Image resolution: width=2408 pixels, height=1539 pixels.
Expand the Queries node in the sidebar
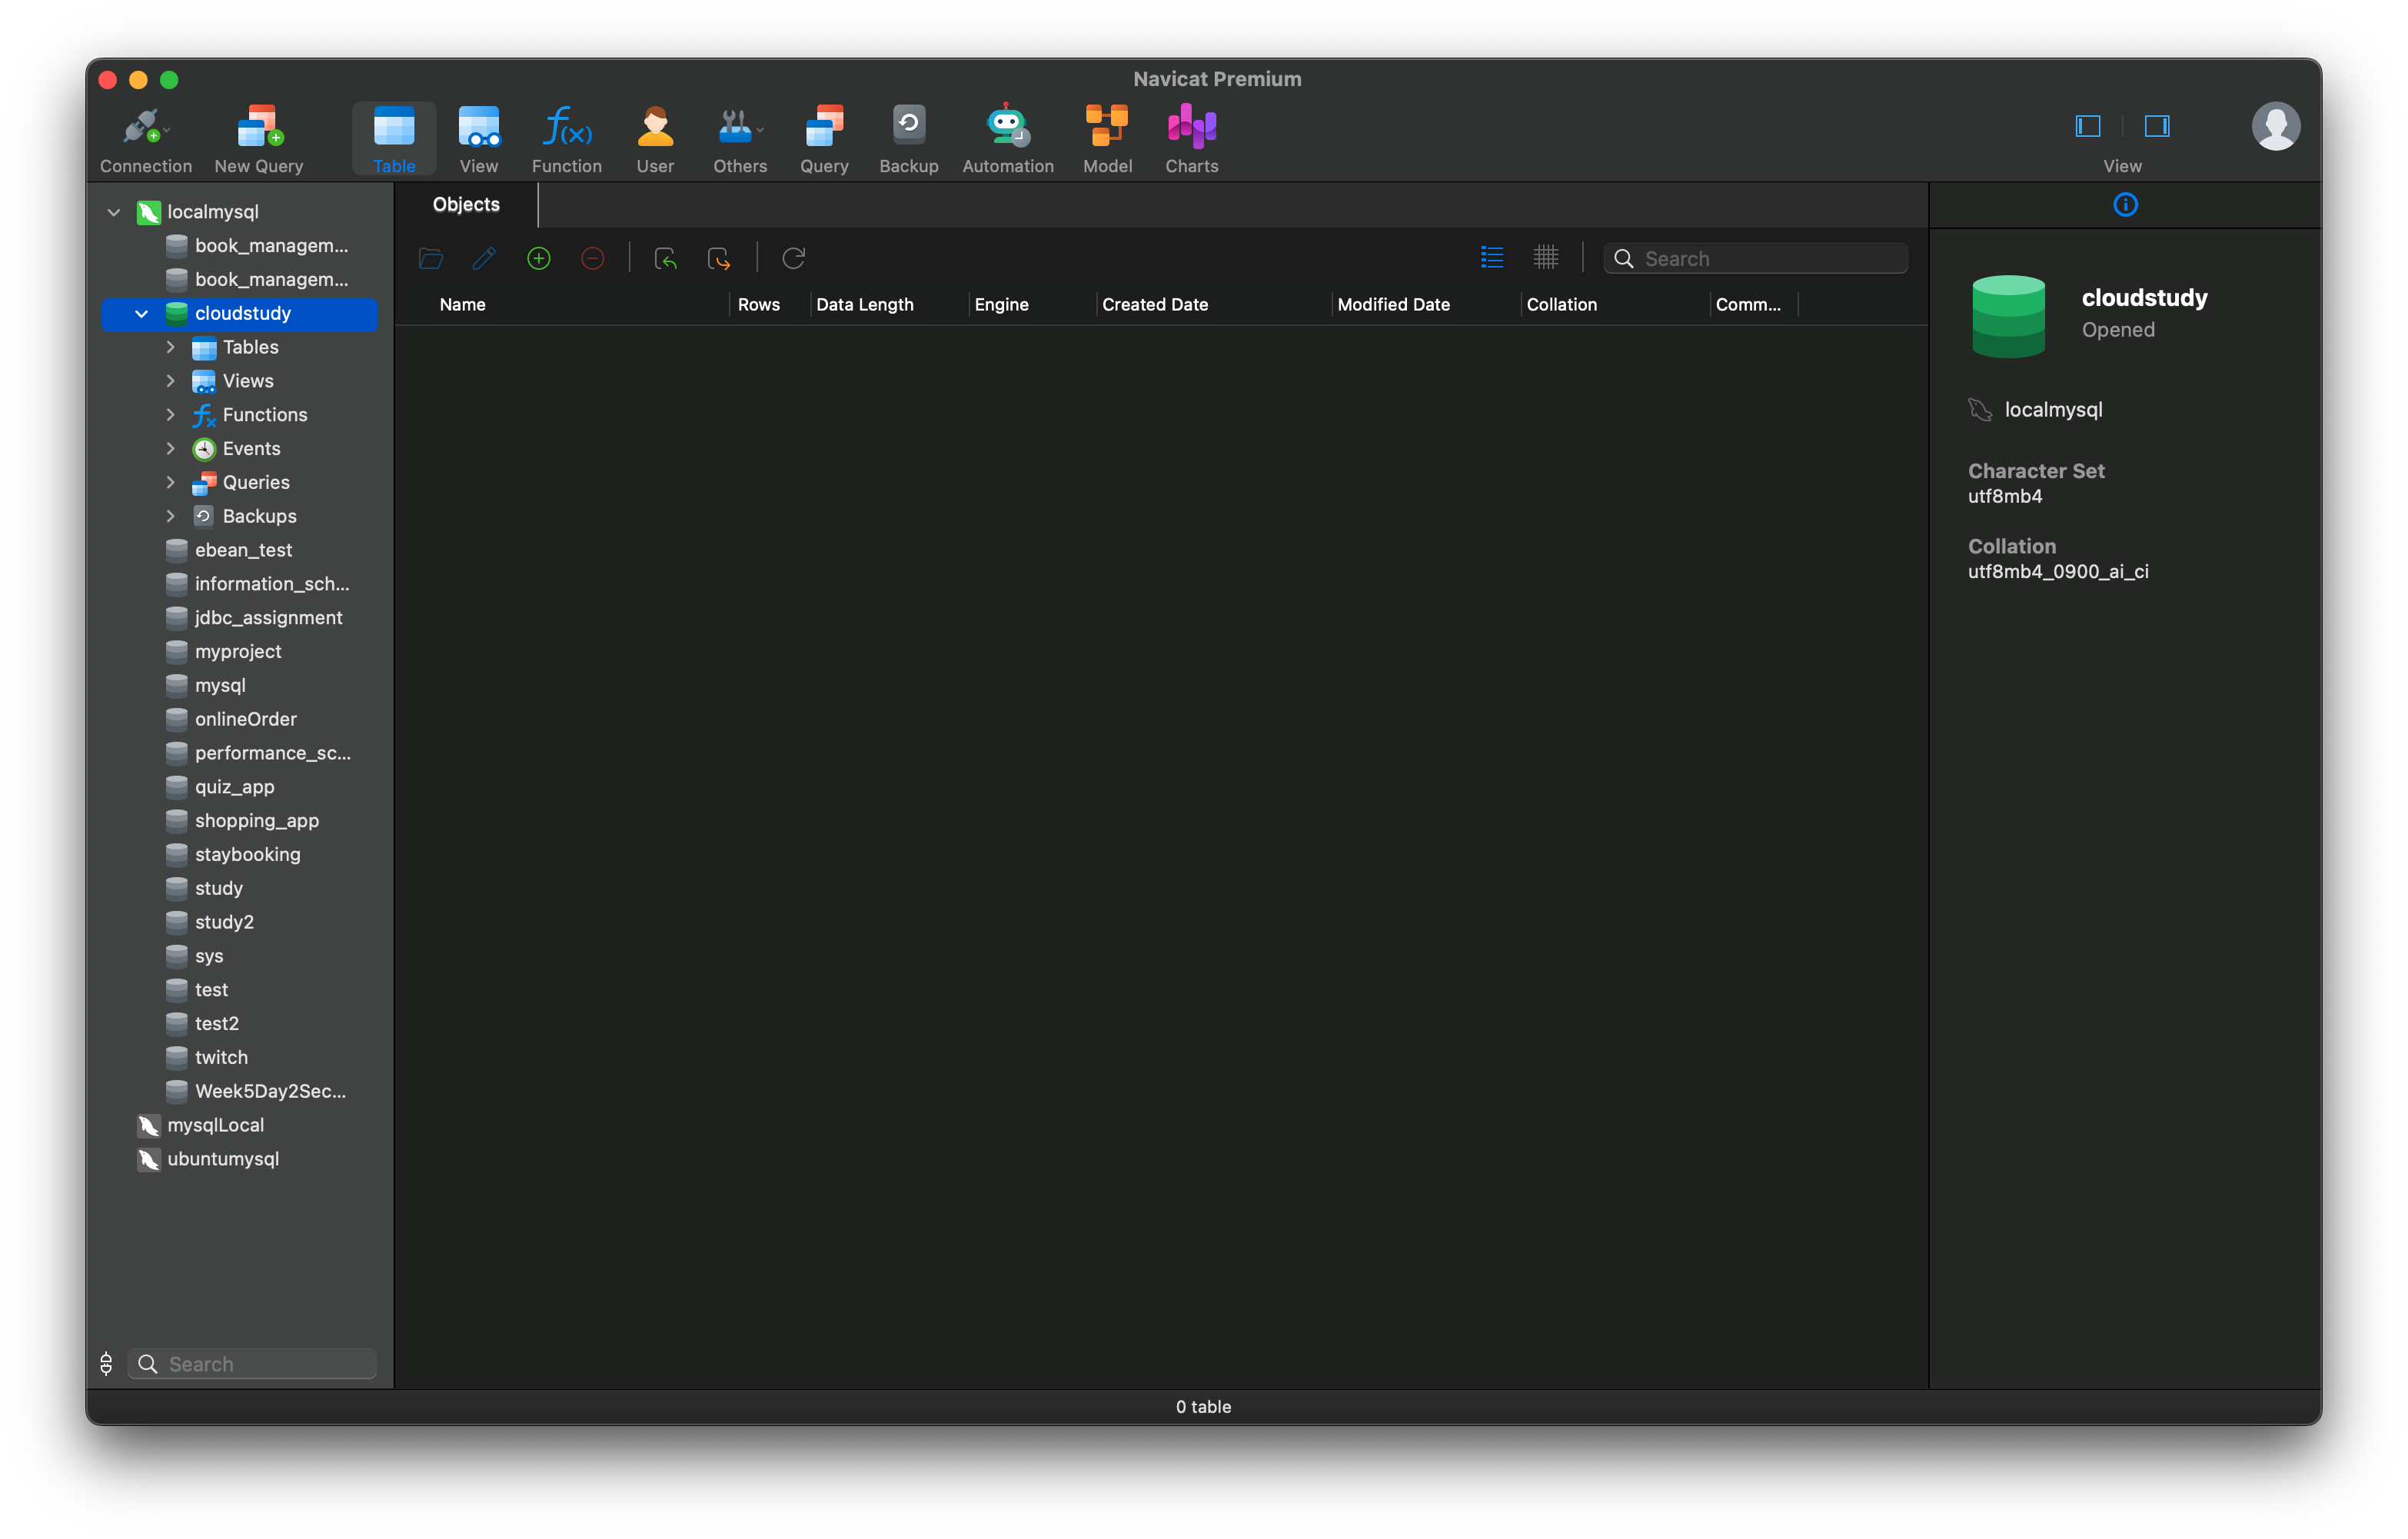pos(170,482)
